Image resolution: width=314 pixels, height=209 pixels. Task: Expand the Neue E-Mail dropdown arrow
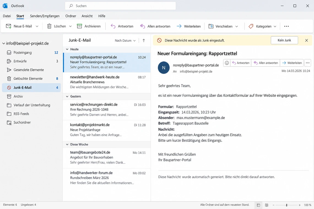tap(37, 26)
